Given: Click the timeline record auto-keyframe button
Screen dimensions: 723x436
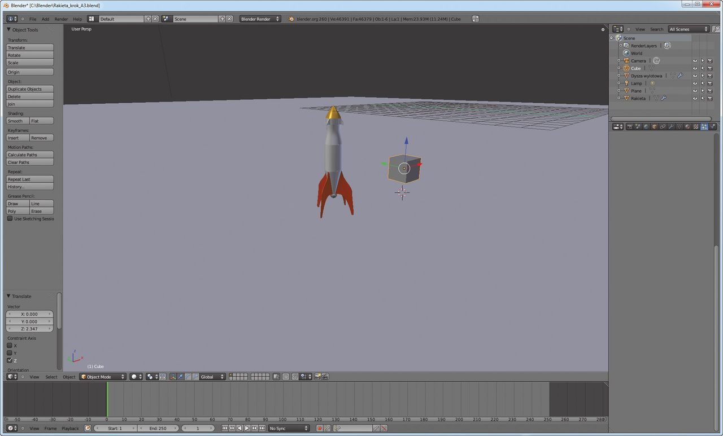Looking at the screenshot, I should click(x=319, y=428).
